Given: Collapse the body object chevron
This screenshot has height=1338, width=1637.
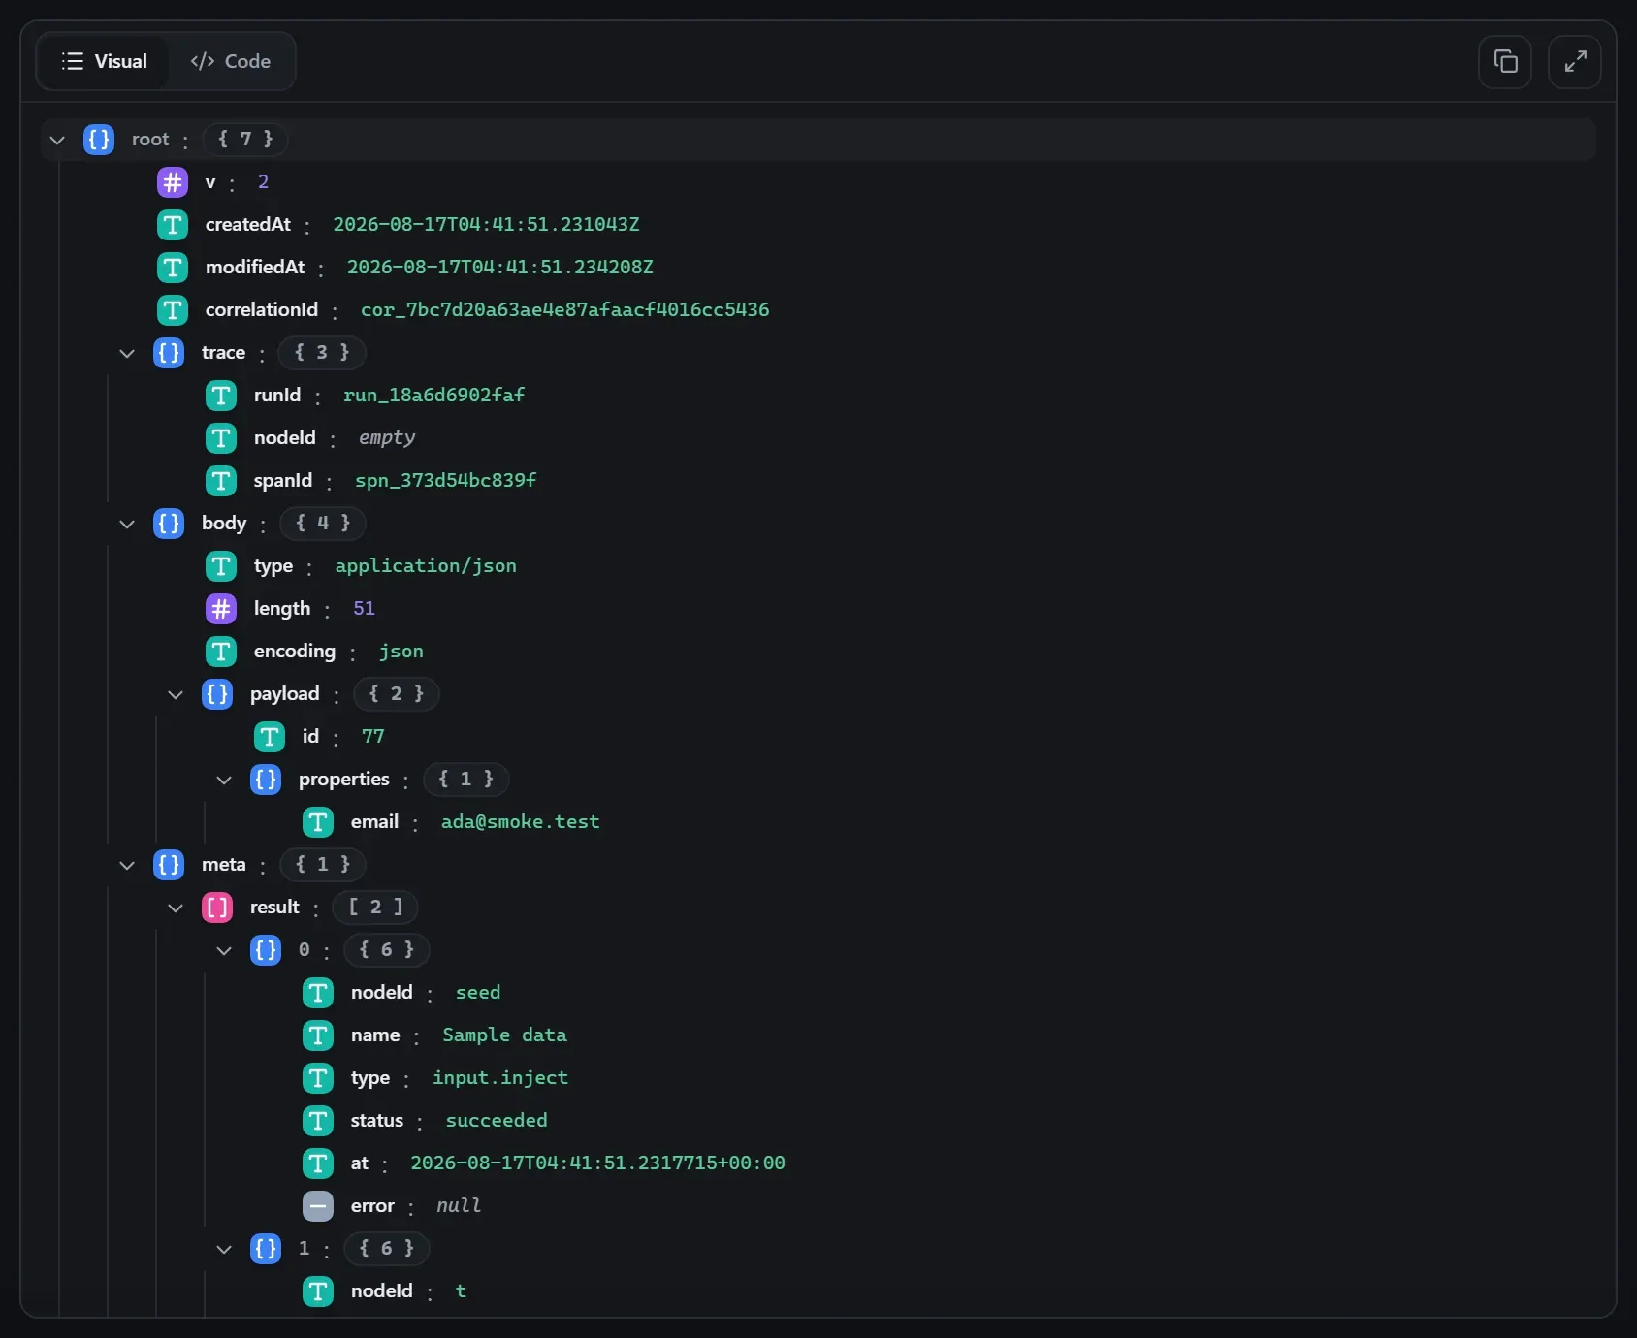Looking at the screenshot, I should 127,524.
